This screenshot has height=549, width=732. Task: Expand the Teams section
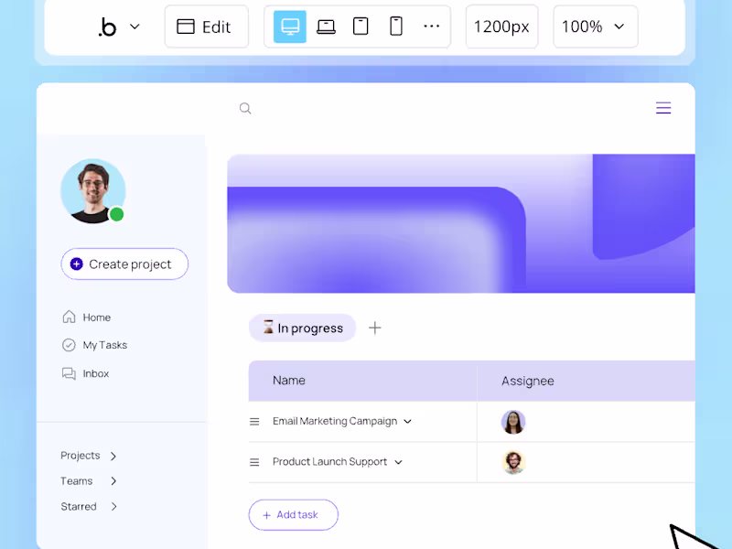pyautogui.click(x=112, y=480)
